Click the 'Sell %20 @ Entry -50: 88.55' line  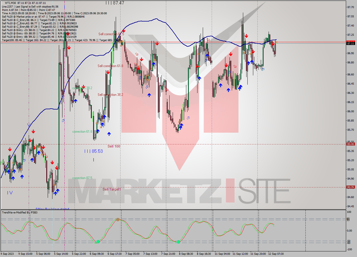tap(39, 33)
